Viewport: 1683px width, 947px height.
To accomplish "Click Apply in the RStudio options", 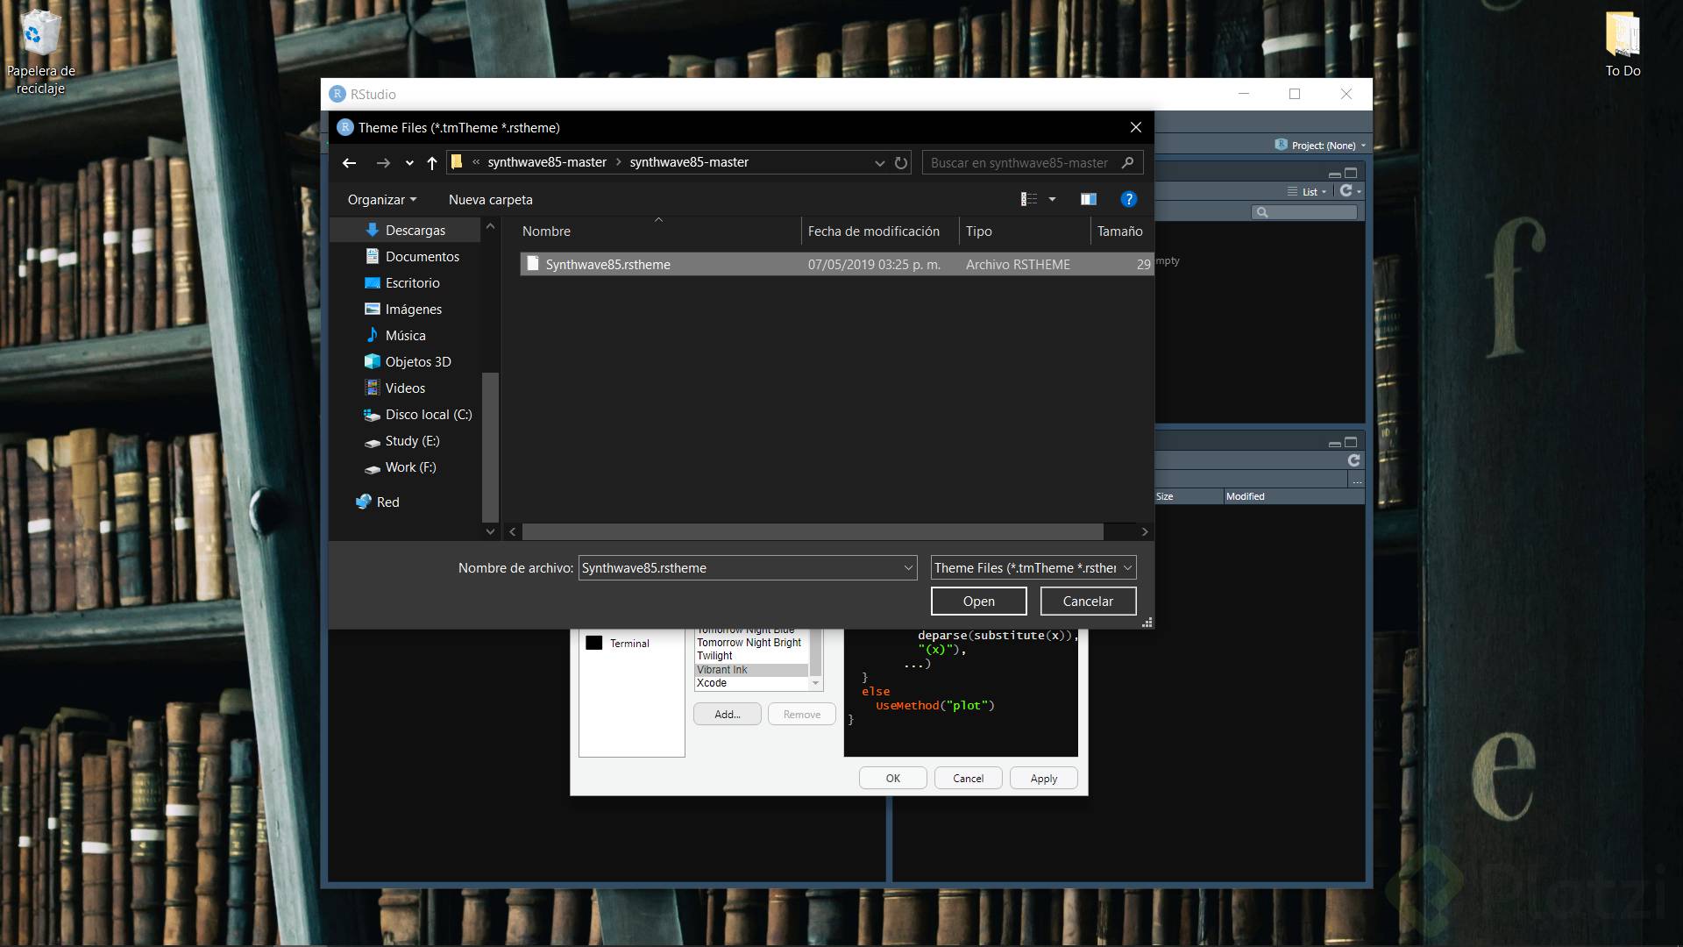I will coord(1043,779).
